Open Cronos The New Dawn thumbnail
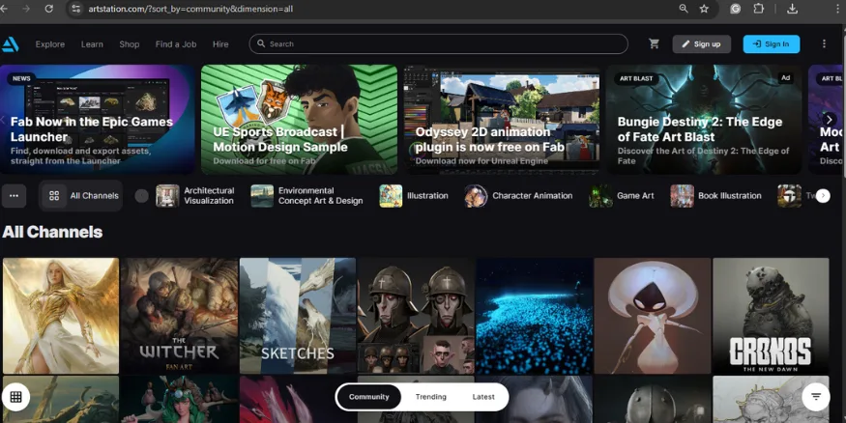Screen dimensions: 846x423 [771, 316]
